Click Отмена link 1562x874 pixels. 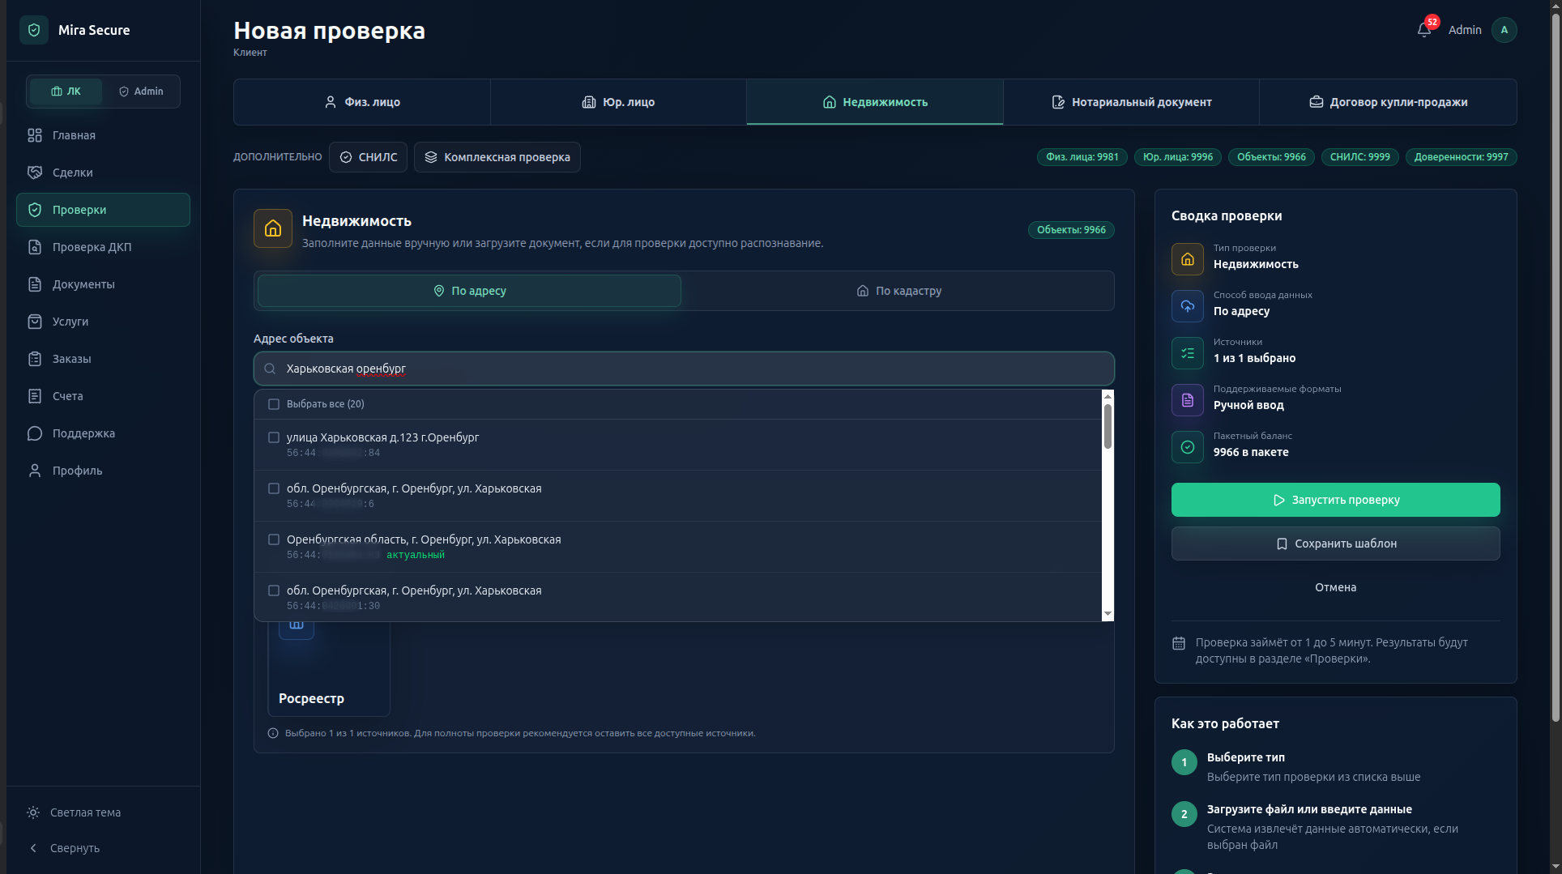1335,587
